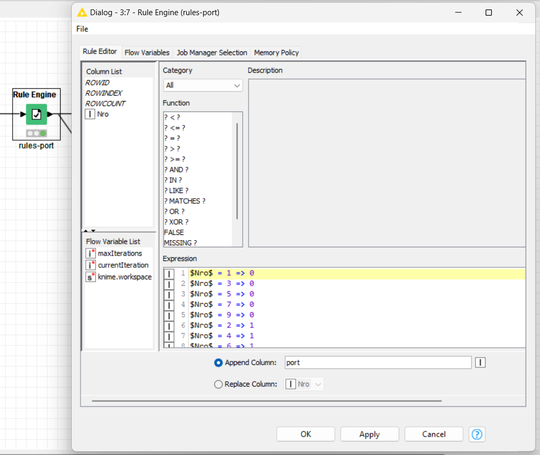This screenshot has height=455, width=540.
Task: Select the Nro integer column in Column List
Action: point(102,114)
